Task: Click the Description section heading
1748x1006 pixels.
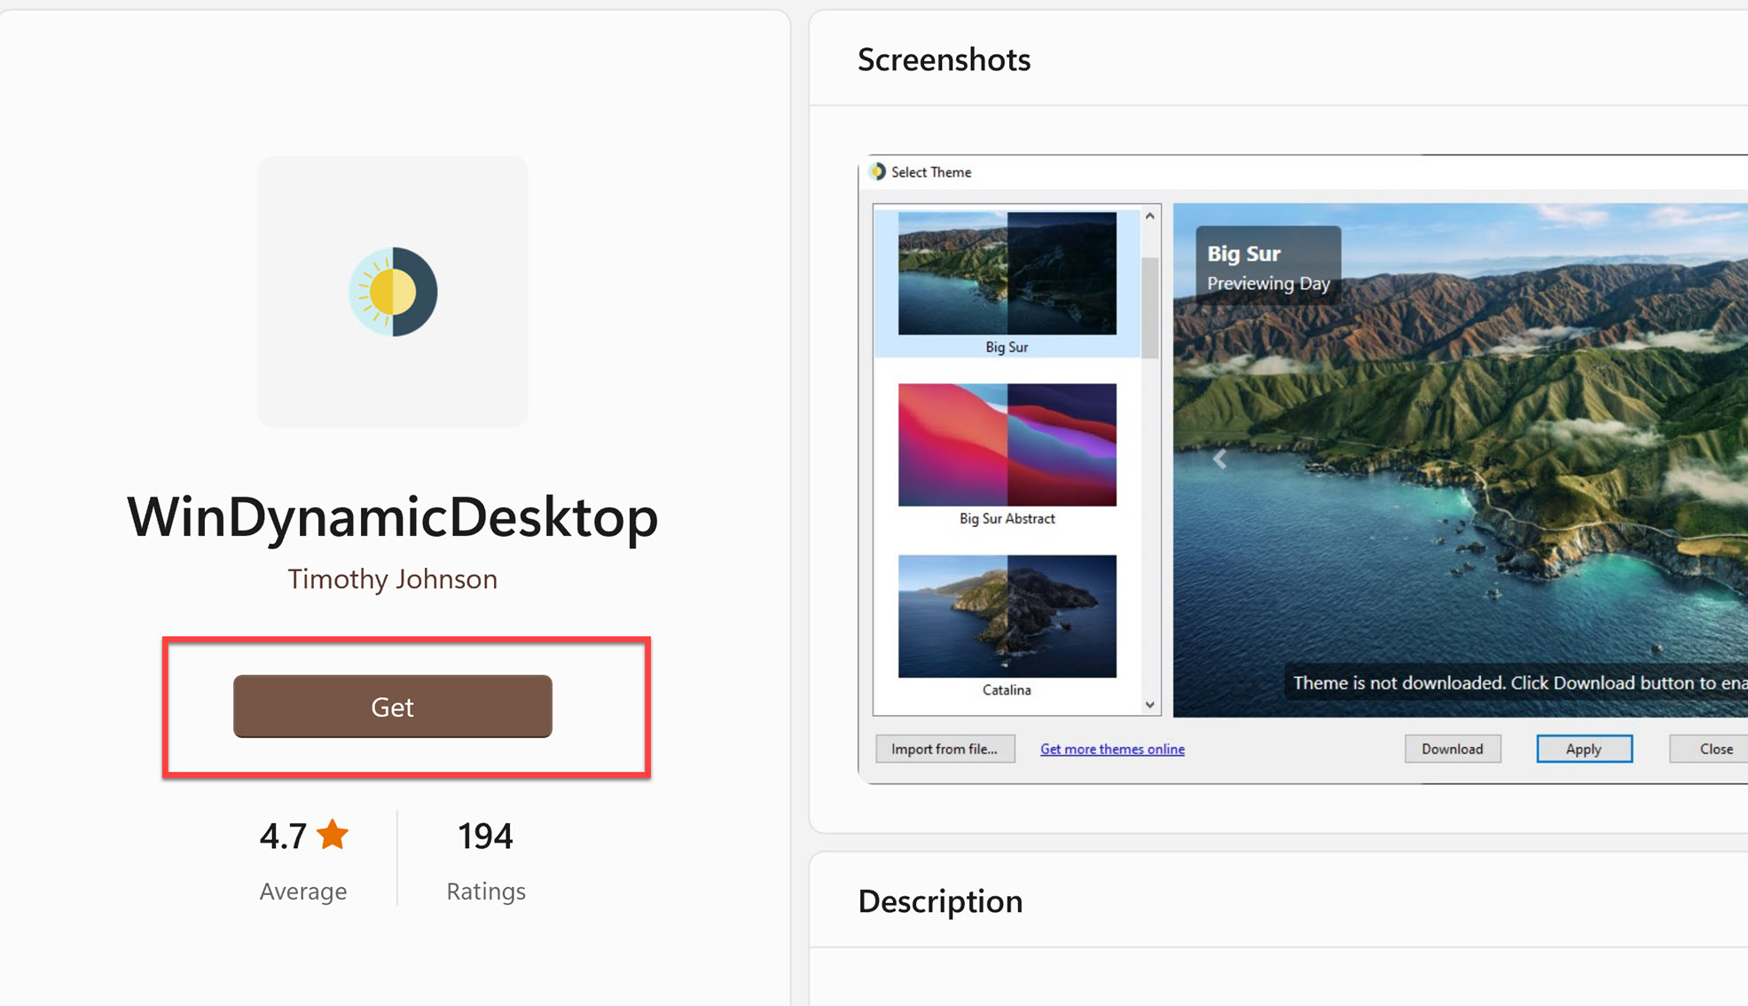Action: 939,900
